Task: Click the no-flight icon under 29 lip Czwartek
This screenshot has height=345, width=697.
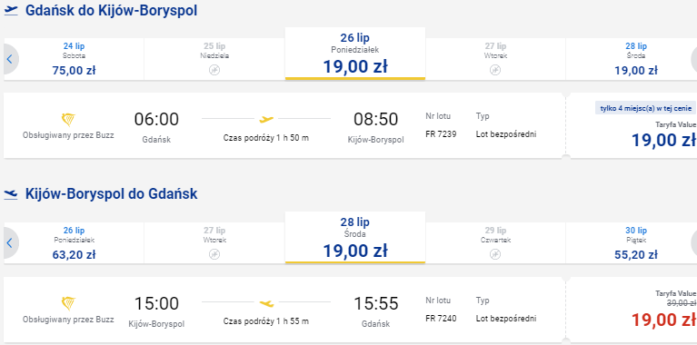Action: (x=495, y=254)
